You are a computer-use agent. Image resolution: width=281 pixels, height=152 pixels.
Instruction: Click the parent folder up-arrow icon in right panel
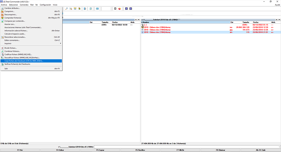coord(143,25)
